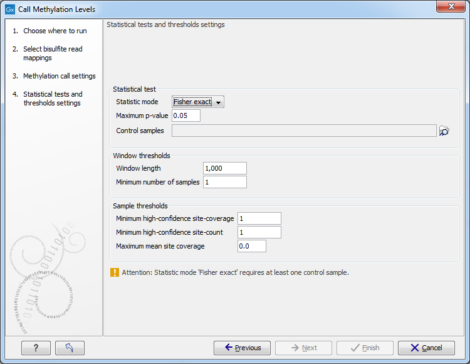
Task: Click the Maximum mean site coverage field
Action: pyautogui.click(x=252, y=246)
